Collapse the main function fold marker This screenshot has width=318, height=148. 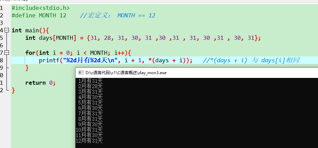[x=7, y=30]
